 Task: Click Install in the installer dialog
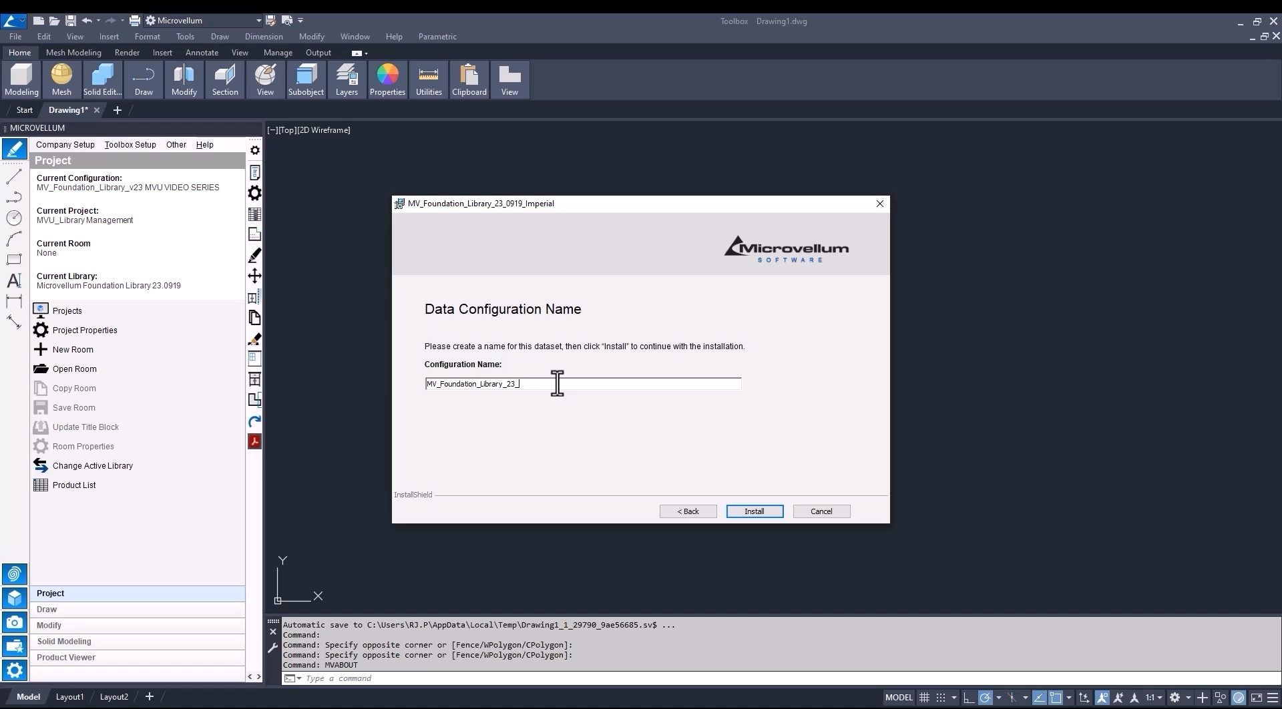coord(755,511)
